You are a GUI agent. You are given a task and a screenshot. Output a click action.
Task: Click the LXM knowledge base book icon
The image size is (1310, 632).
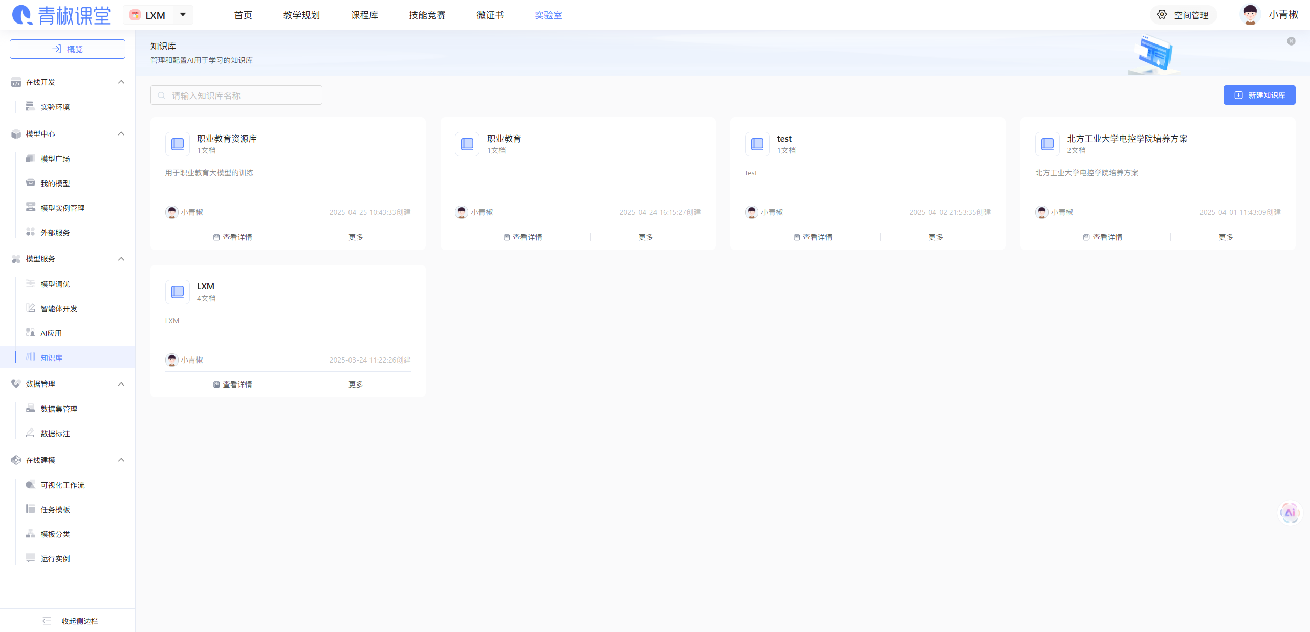point(178,292)
